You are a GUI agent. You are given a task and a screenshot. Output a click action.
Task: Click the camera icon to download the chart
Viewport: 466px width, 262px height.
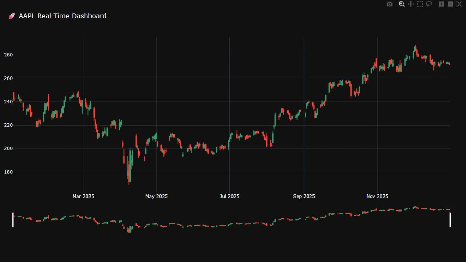[x=389, y=4]
